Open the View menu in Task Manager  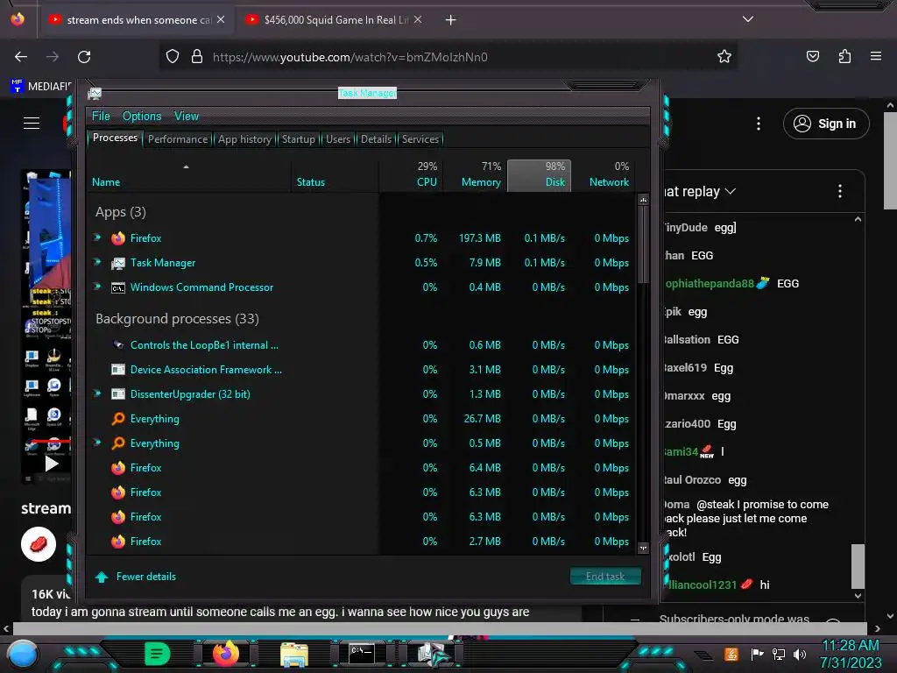[x=187, y=117]
